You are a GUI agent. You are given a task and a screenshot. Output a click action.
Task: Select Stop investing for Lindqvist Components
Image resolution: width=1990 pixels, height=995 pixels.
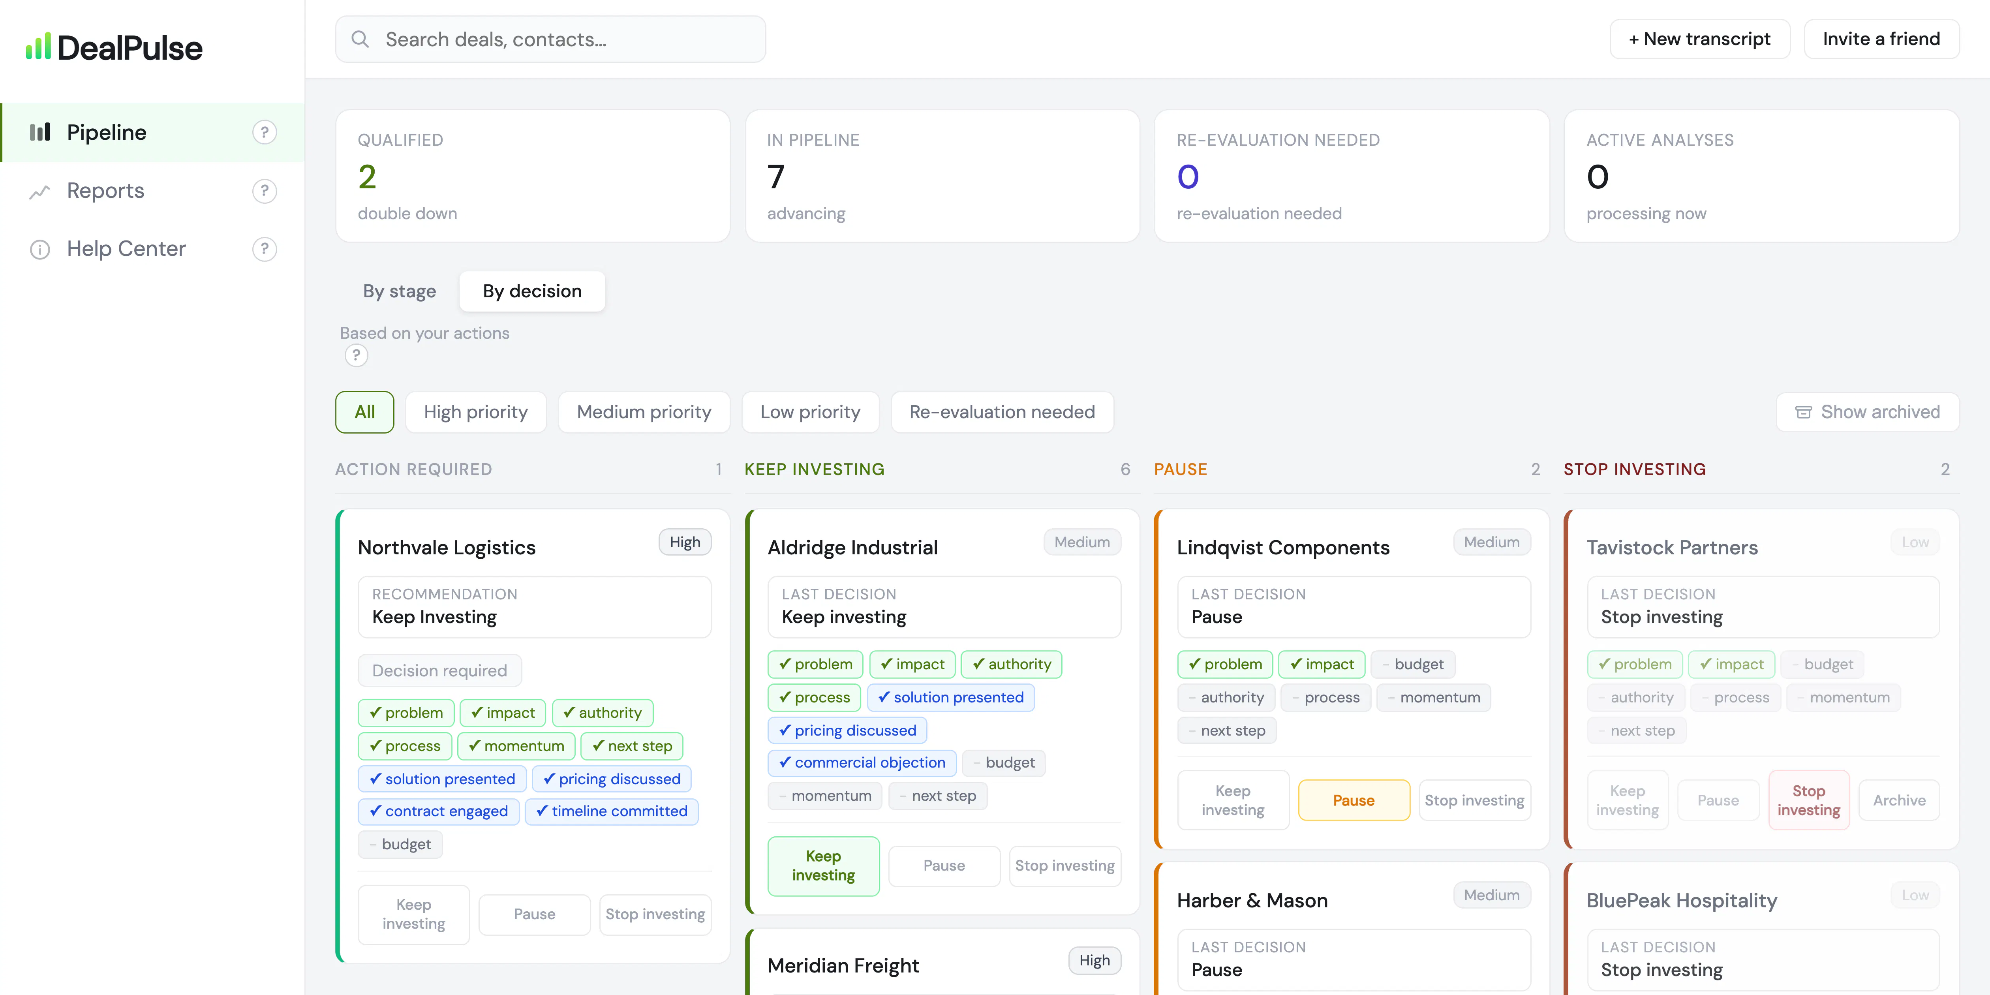[1474, 800]
